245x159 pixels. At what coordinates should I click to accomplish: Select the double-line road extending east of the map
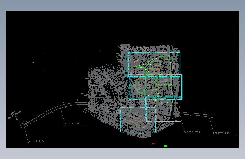197,114
